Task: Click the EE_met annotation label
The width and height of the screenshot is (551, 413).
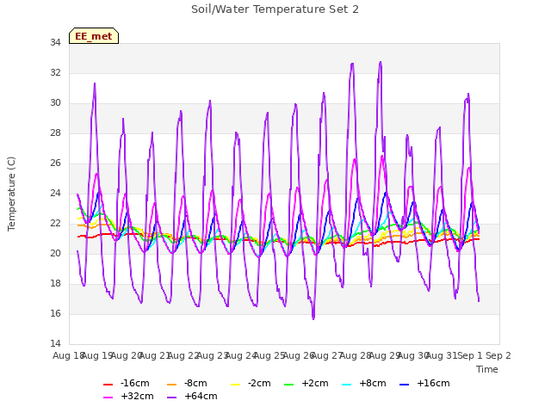Action: point(94,36)
